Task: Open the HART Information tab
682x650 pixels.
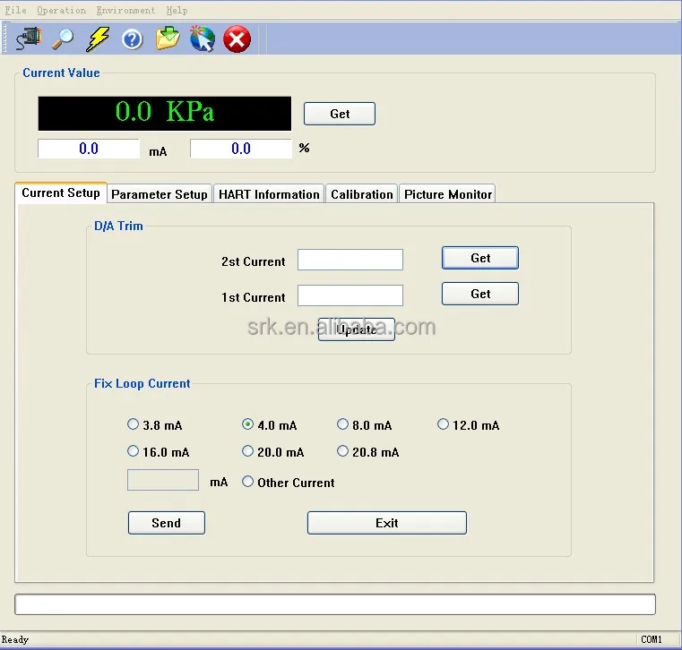Action: pos(269,194)
